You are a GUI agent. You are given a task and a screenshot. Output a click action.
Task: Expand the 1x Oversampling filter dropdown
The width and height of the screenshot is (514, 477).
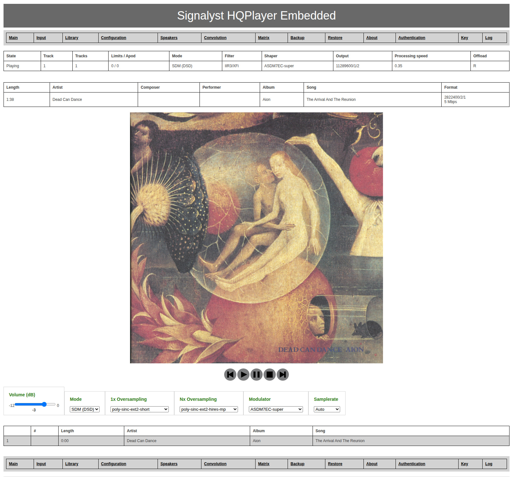pos(140,409)
